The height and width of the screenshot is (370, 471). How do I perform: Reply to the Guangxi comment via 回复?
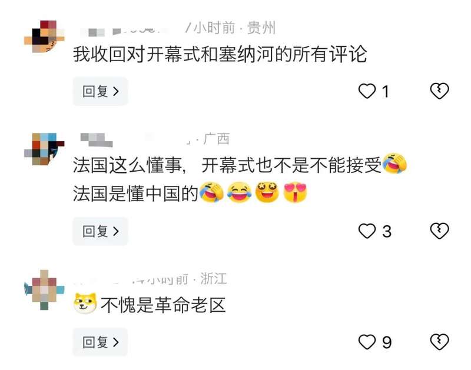click(x=100, y=231)
